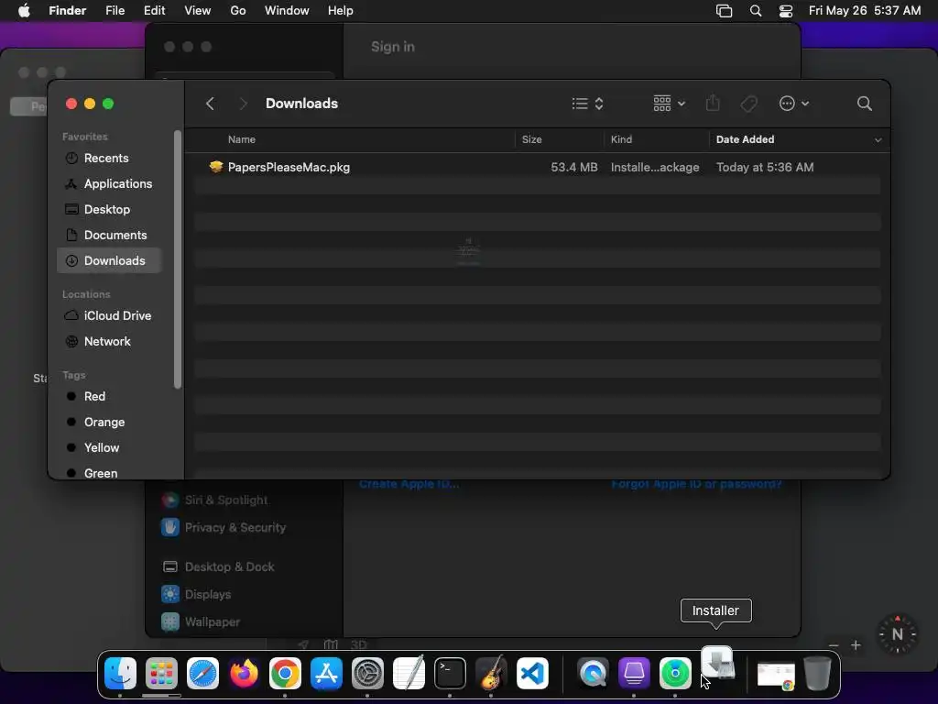Open the Group By dropdown

click(669, 104)
